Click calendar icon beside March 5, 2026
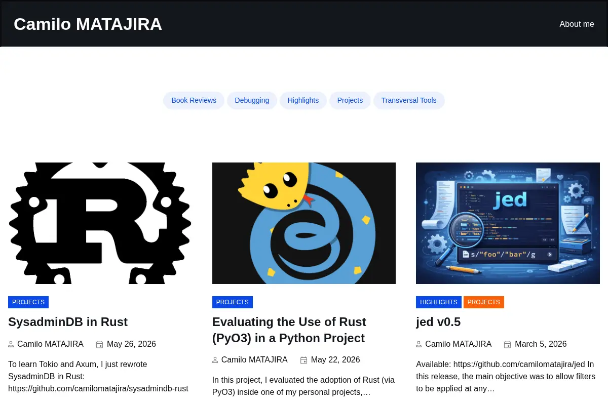608x405 pixels. click(508, 344)
